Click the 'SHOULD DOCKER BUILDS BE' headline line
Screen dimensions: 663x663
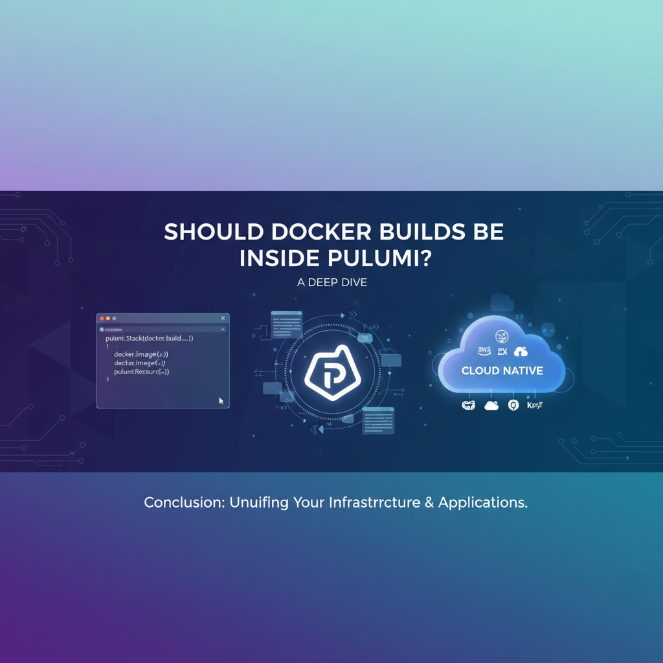[333, 232]
